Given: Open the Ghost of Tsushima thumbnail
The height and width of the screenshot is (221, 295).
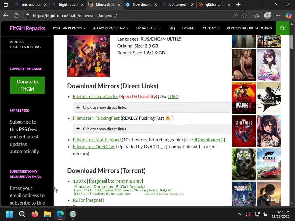Looking at the screenshot, I should tap(269, 98).
